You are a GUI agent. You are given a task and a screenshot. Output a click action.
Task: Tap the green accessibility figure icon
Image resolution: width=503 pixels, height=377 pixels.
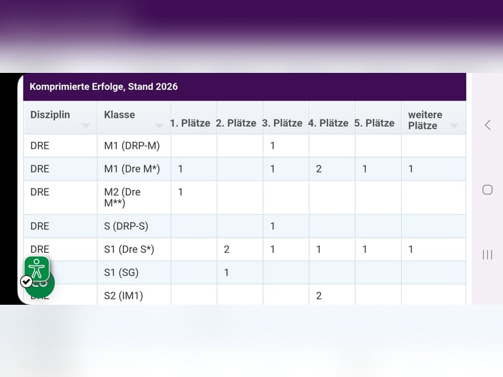(37, 269)
